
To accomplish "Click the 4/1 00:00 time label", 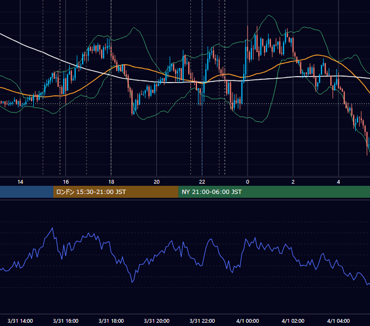I will (x=248, y=321).
